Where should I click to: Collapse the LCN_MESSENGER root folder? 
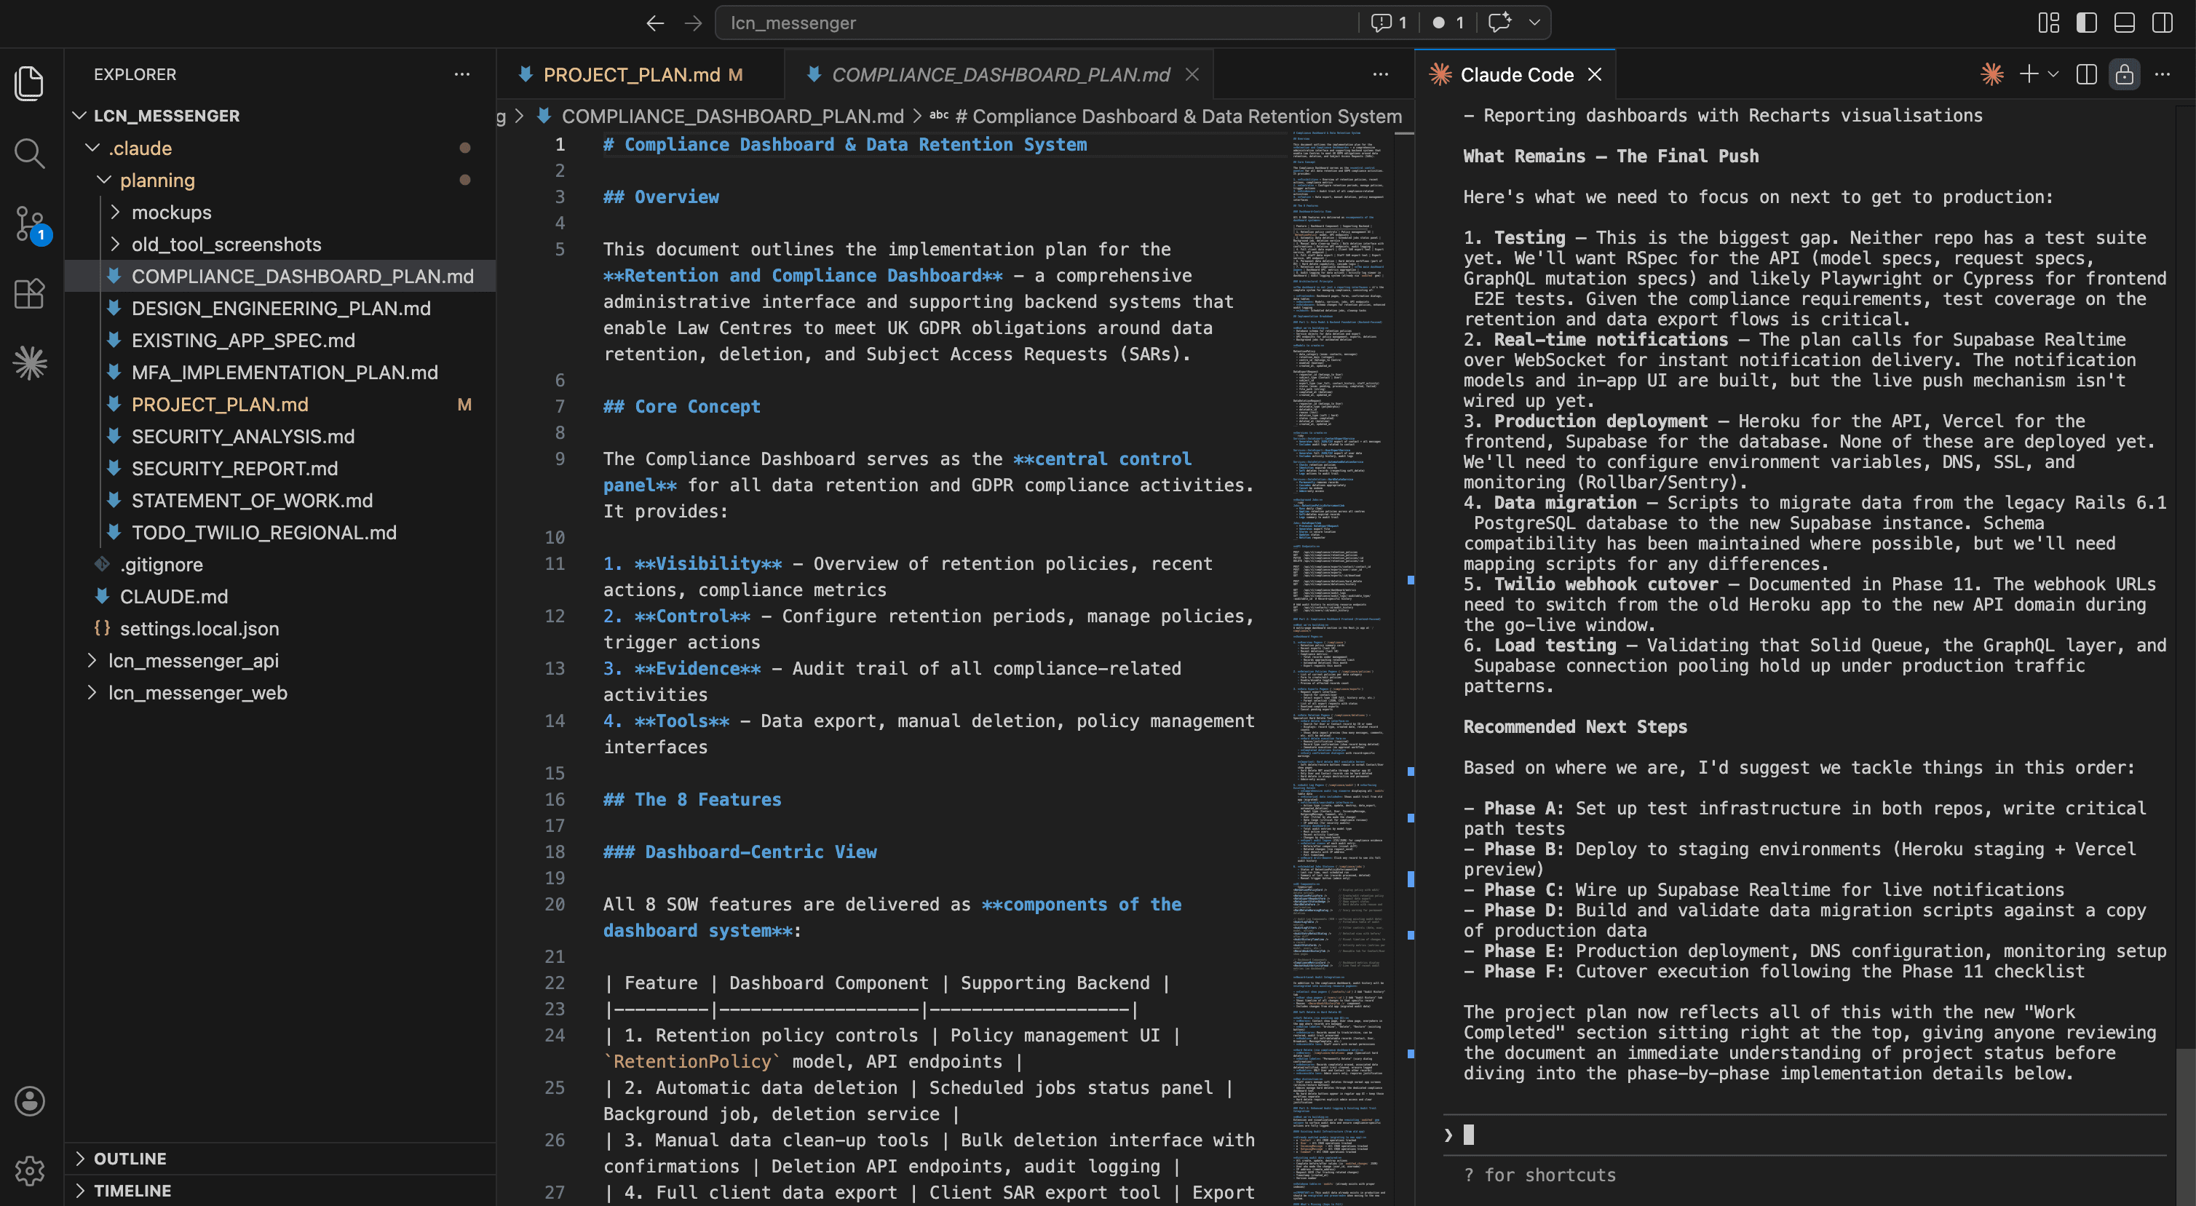pyautogui.click(x=80, y=115)
